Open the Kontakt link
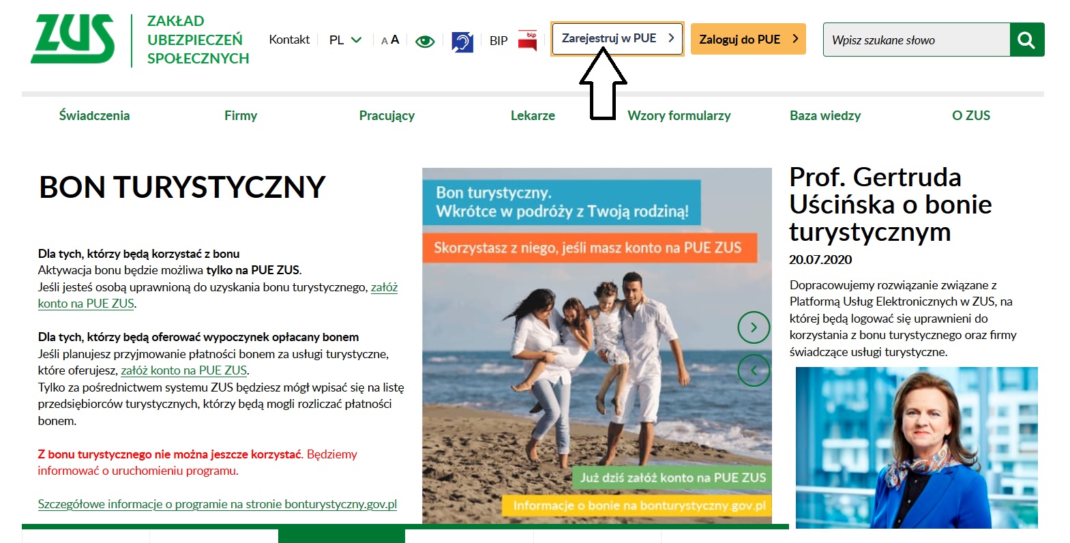Viewport: 1070px width, 543px height. click(x=289, y=40)
